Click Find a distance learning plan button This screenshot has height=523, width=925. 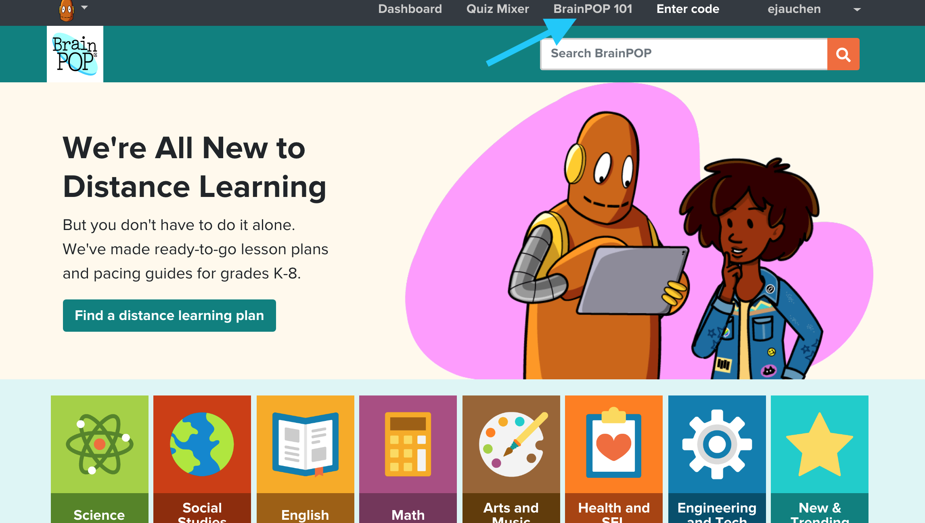tap(170, 316)
